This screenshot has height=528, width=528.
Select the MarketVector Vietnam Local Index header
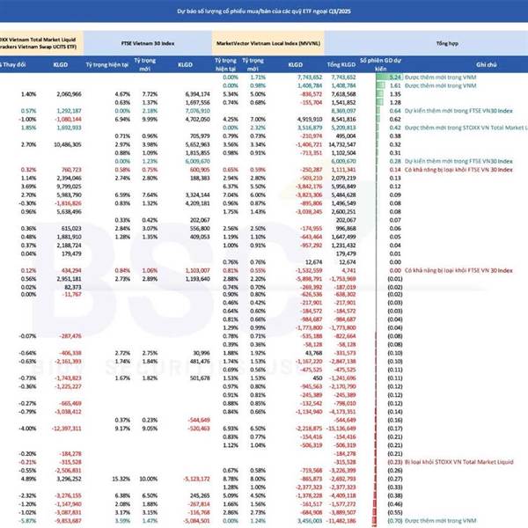tap(268, 43)
